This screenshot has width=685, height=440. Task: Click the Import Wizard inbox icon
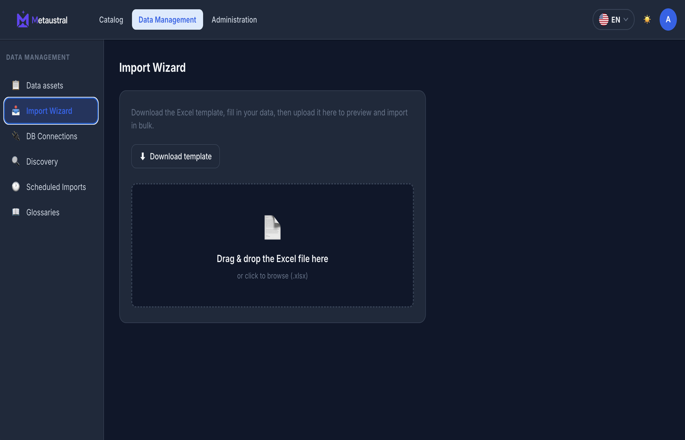coord(16,110)
